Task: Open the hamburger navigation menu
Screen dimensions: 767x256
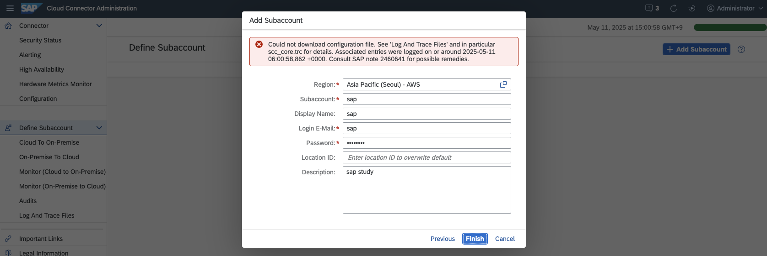Action: [x=10, y=8]
